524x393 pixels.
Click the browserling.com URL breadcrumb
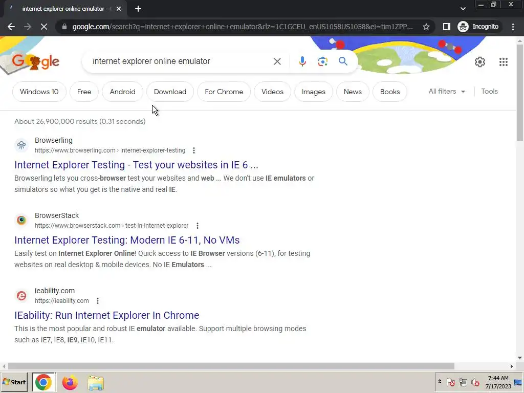[x=110, y=150]
